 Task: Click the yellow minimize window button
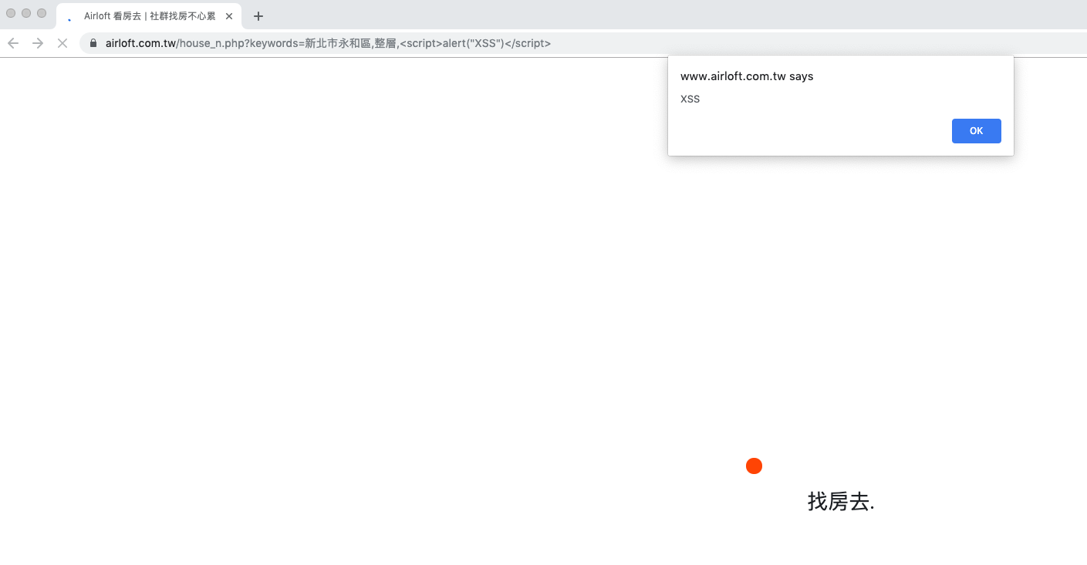pyautogui.click(x=26, y=13)
